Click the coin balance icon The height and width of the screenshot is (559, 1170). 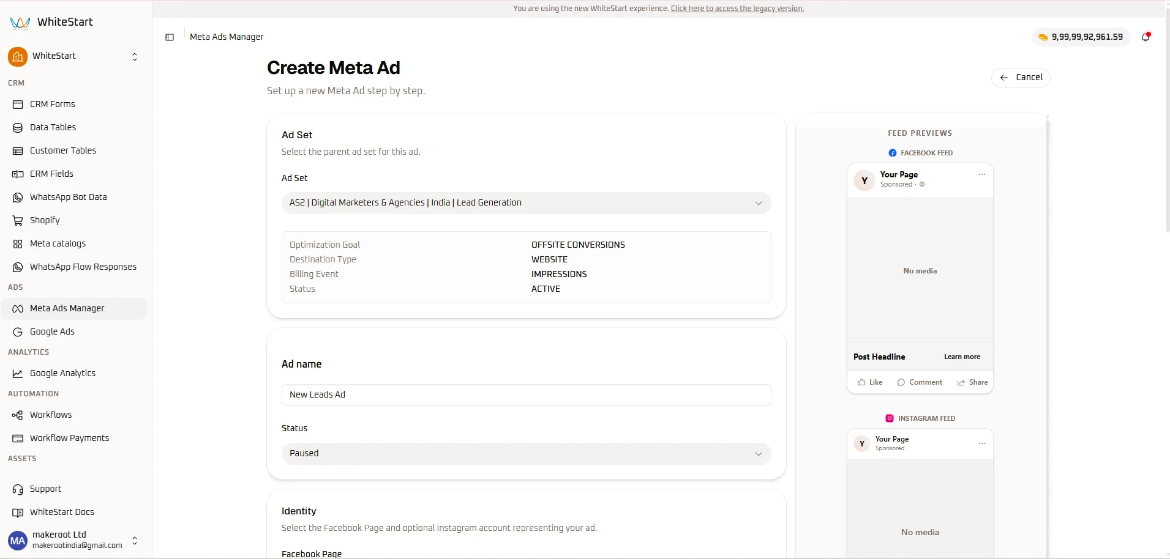1043,37
